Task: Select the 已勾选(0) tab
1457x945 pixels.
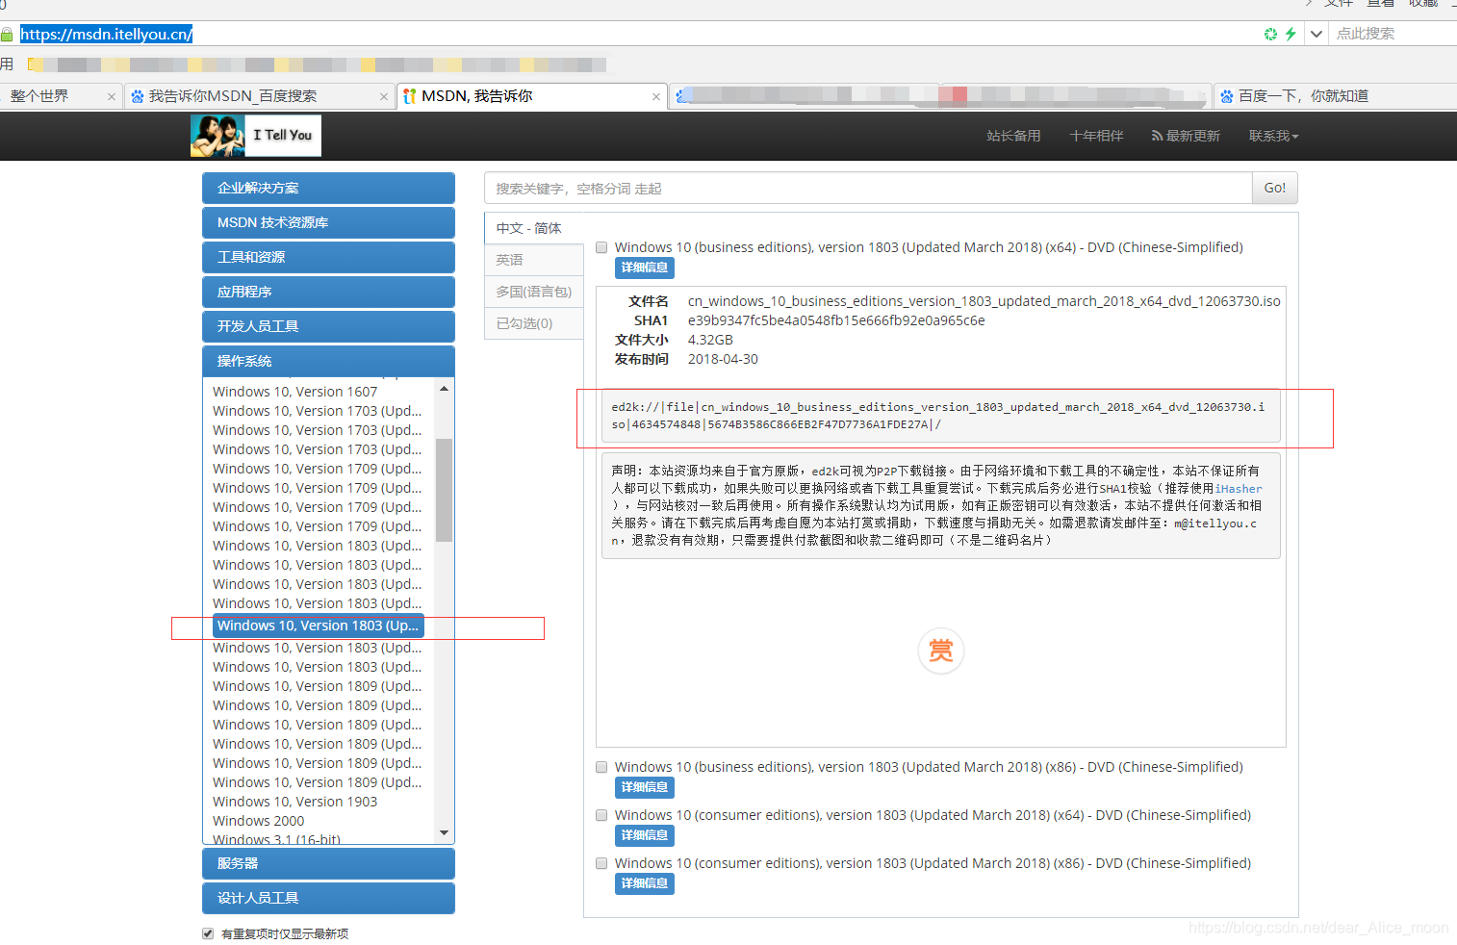Action: 534,323
